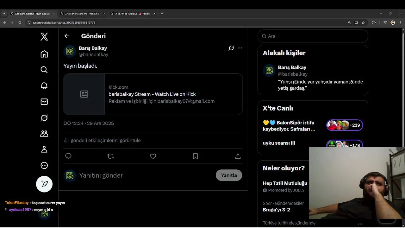Click the Ara search box
405x228 pixels.
(x=313, y=36)
